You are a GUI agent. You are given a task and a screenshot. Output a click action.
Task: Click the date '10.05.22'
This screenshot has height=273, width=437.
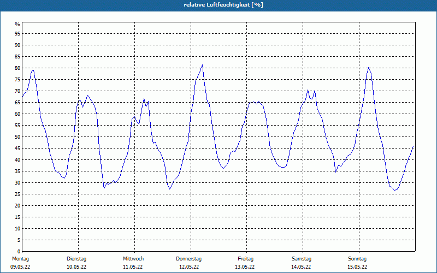[76, 267]
